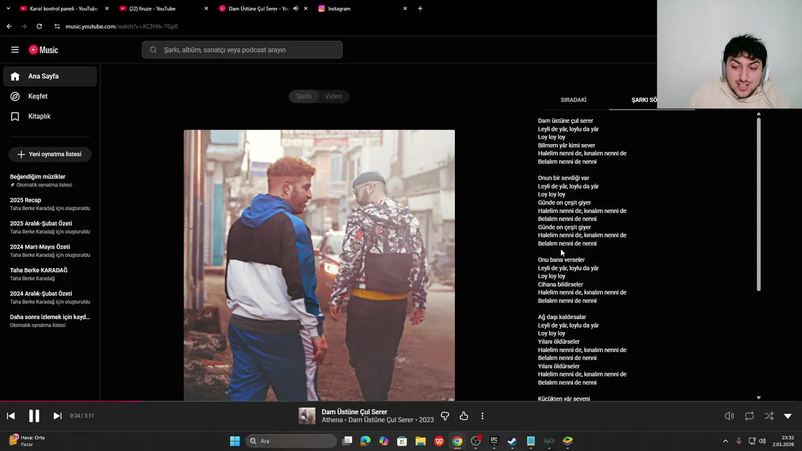The image size is (802, 451).
Task: Go to Ana Sayfa in sidebar
Action: coord(50,76)
